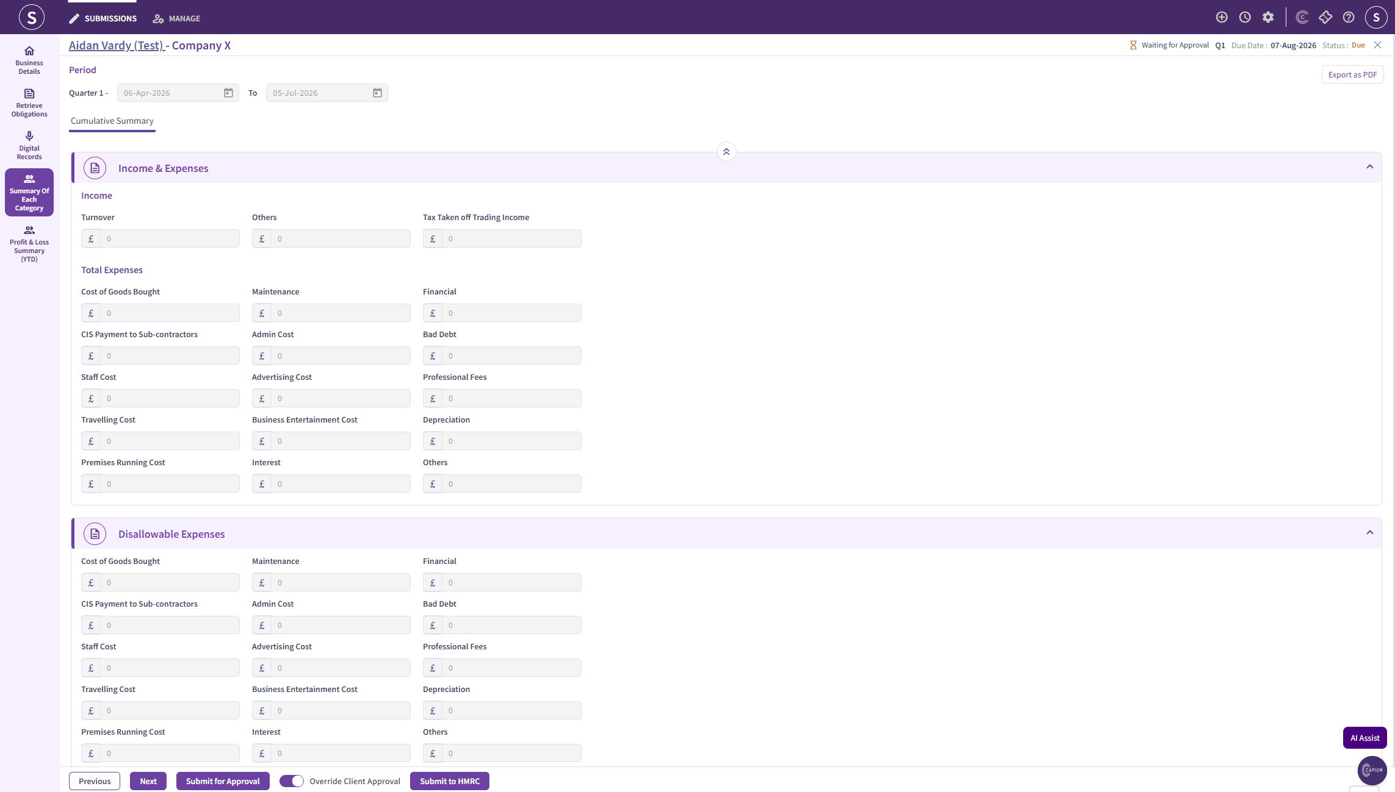Click Submit to HMRC
The height and width of the screenshot is (792, 1395).
(x=450, y=781)
